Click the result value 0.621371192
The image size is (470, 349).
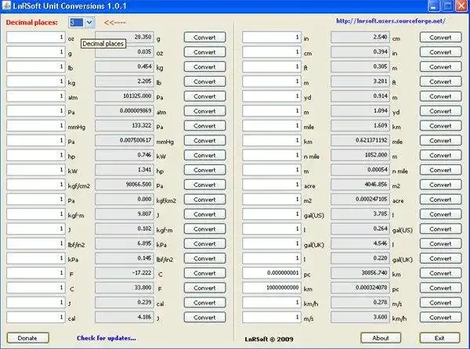[360, 140]
